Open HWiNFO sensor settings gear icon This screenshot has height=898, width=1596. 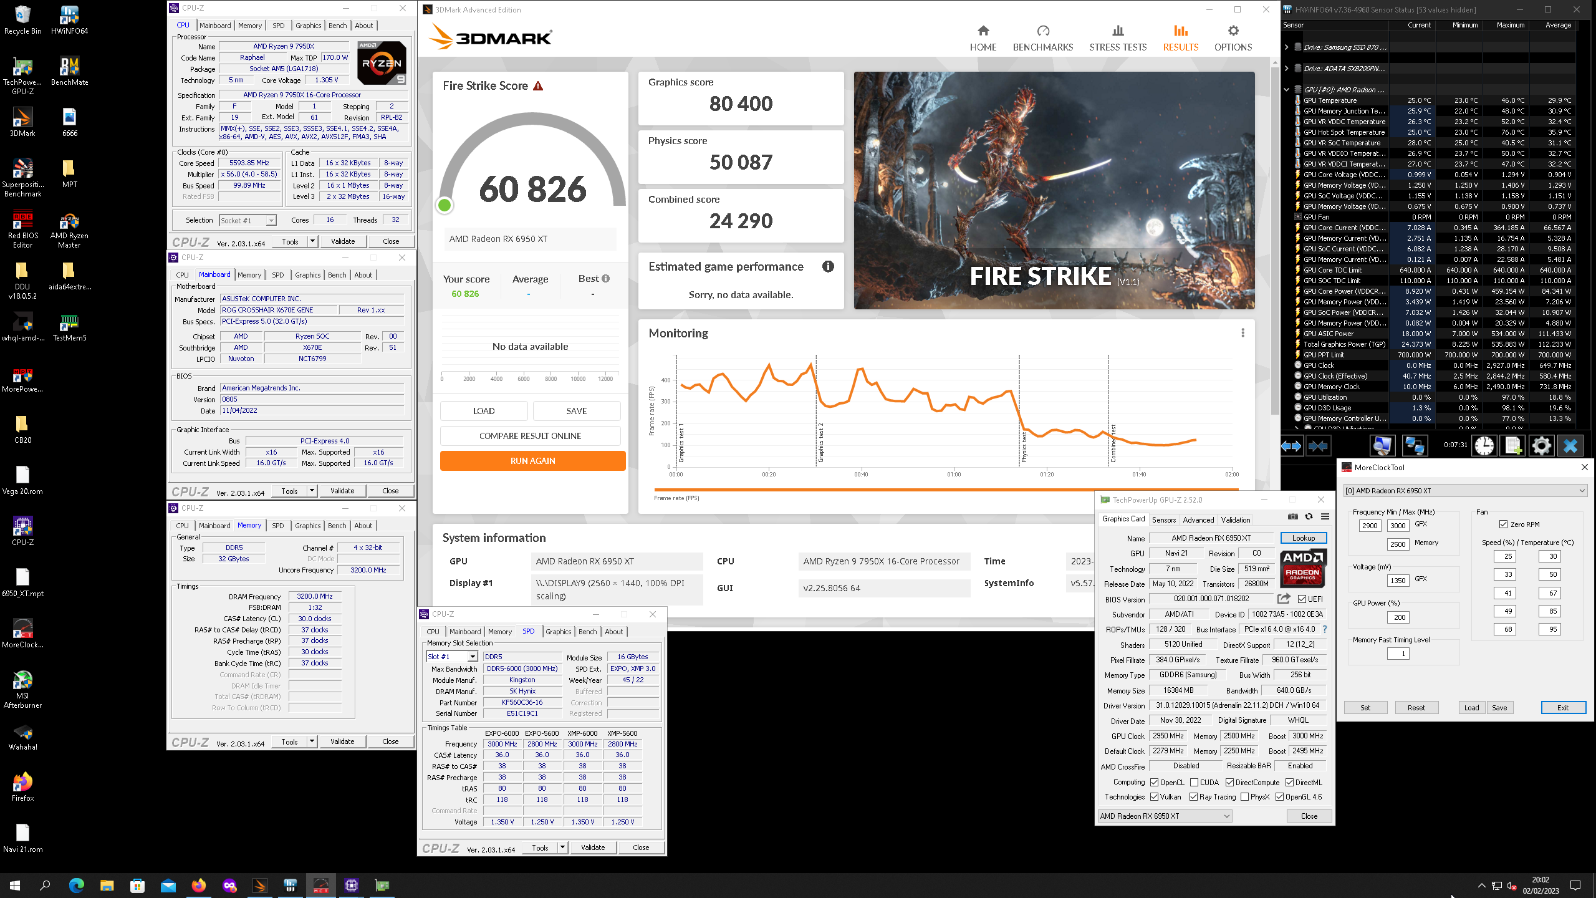pyautogui.click(x=1541, y=446)
